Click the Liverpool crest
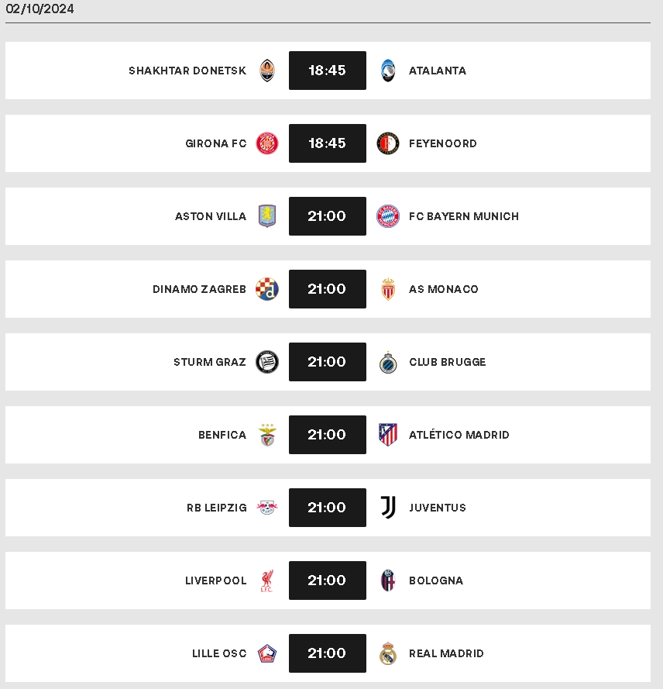Image resolution: width=663 pixels, height=689 pixels. (x=267, y=580)
